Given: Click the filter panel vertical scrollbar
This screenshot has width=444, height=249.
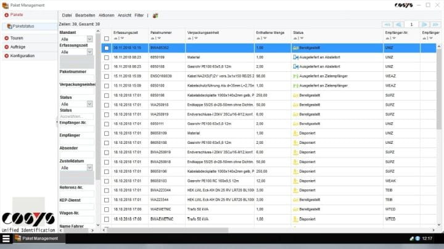Looking at the screenshot, I should click(x=98, y=106).
